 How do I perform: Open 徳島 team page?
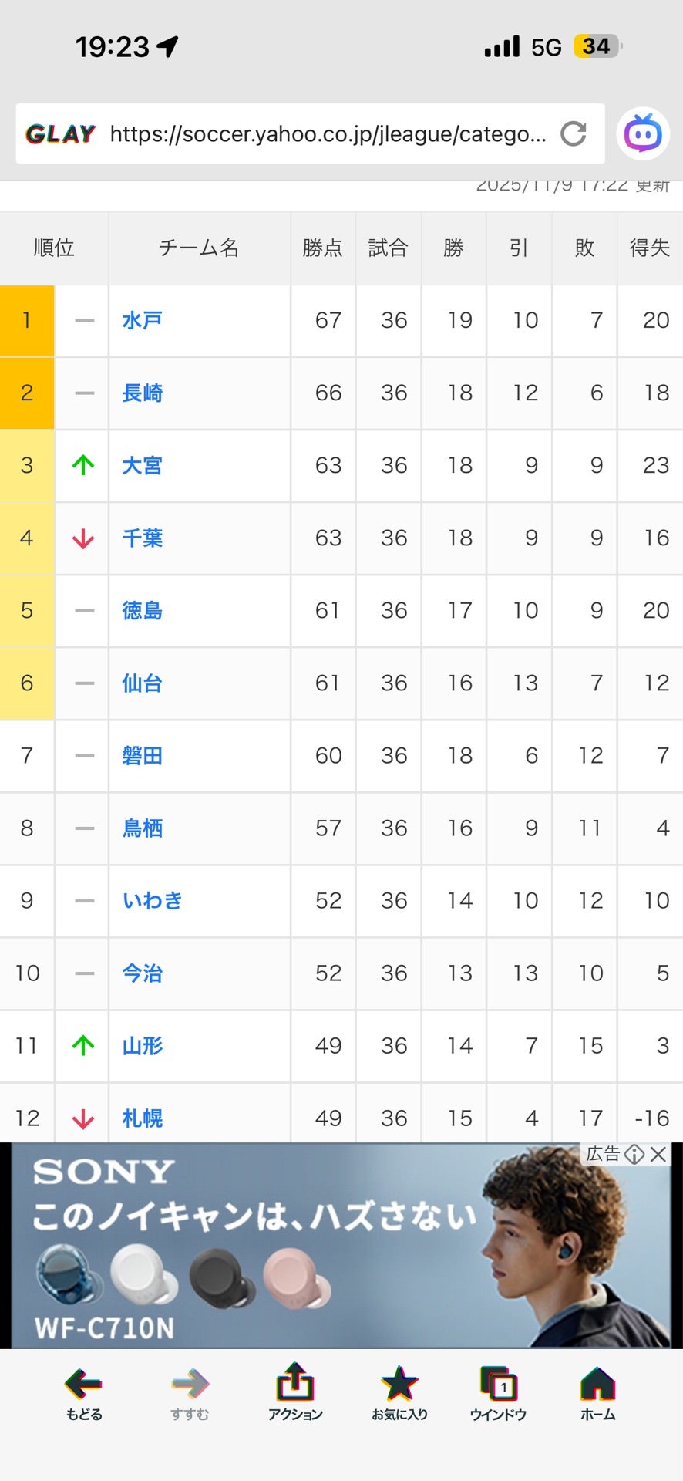142,611
